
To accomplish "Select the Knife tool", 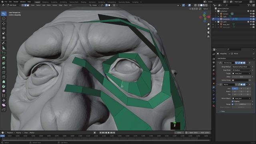I will tap(4, 77).
